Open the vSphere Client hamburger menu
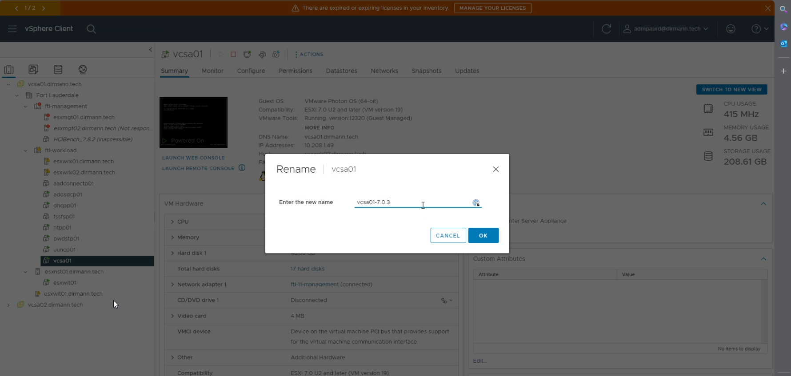791x376 pixels. pos(12,29)
